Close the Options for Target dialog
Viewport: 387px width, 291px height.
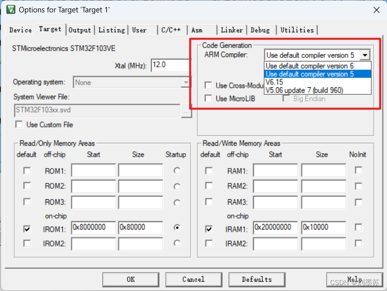377,10
